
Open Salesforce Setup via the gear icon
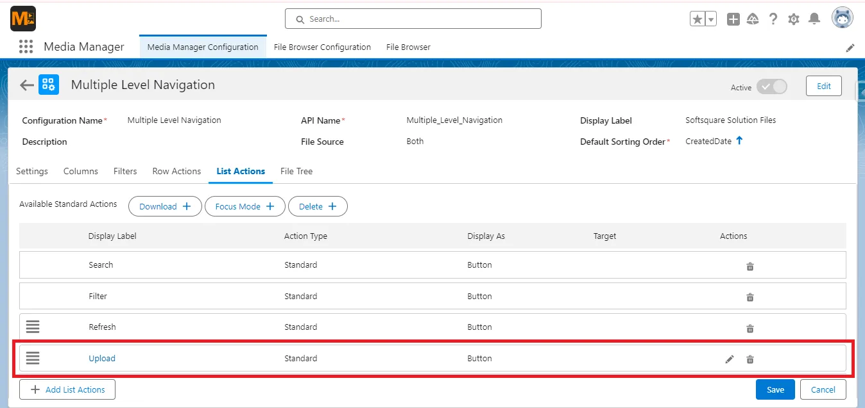(x=794, y=19)
